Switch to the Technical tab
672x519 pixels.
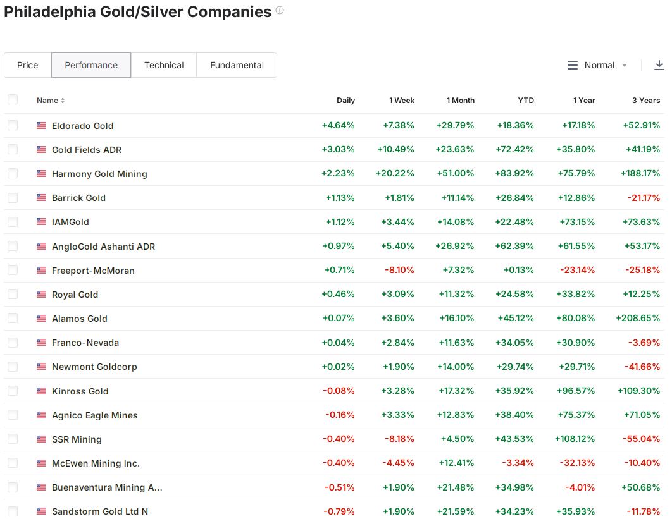coord(164,65)
